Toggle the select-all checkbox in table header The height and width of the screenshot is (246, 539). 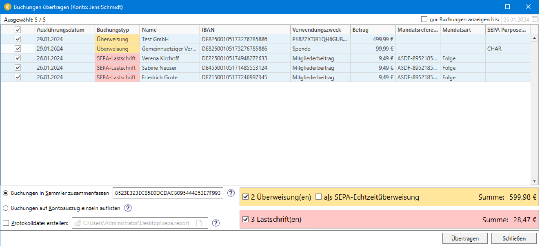pyautogui.click(x=17, y=30)
